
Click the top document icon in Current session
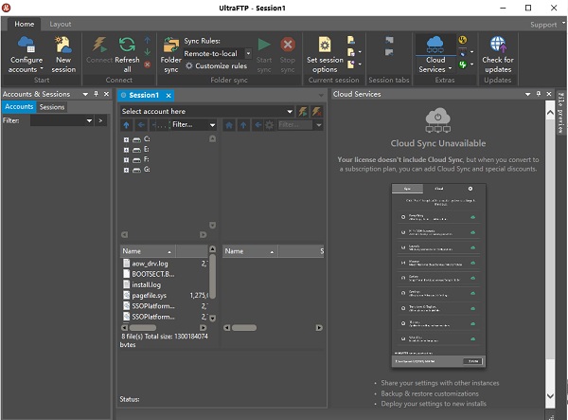click(350, 40)
